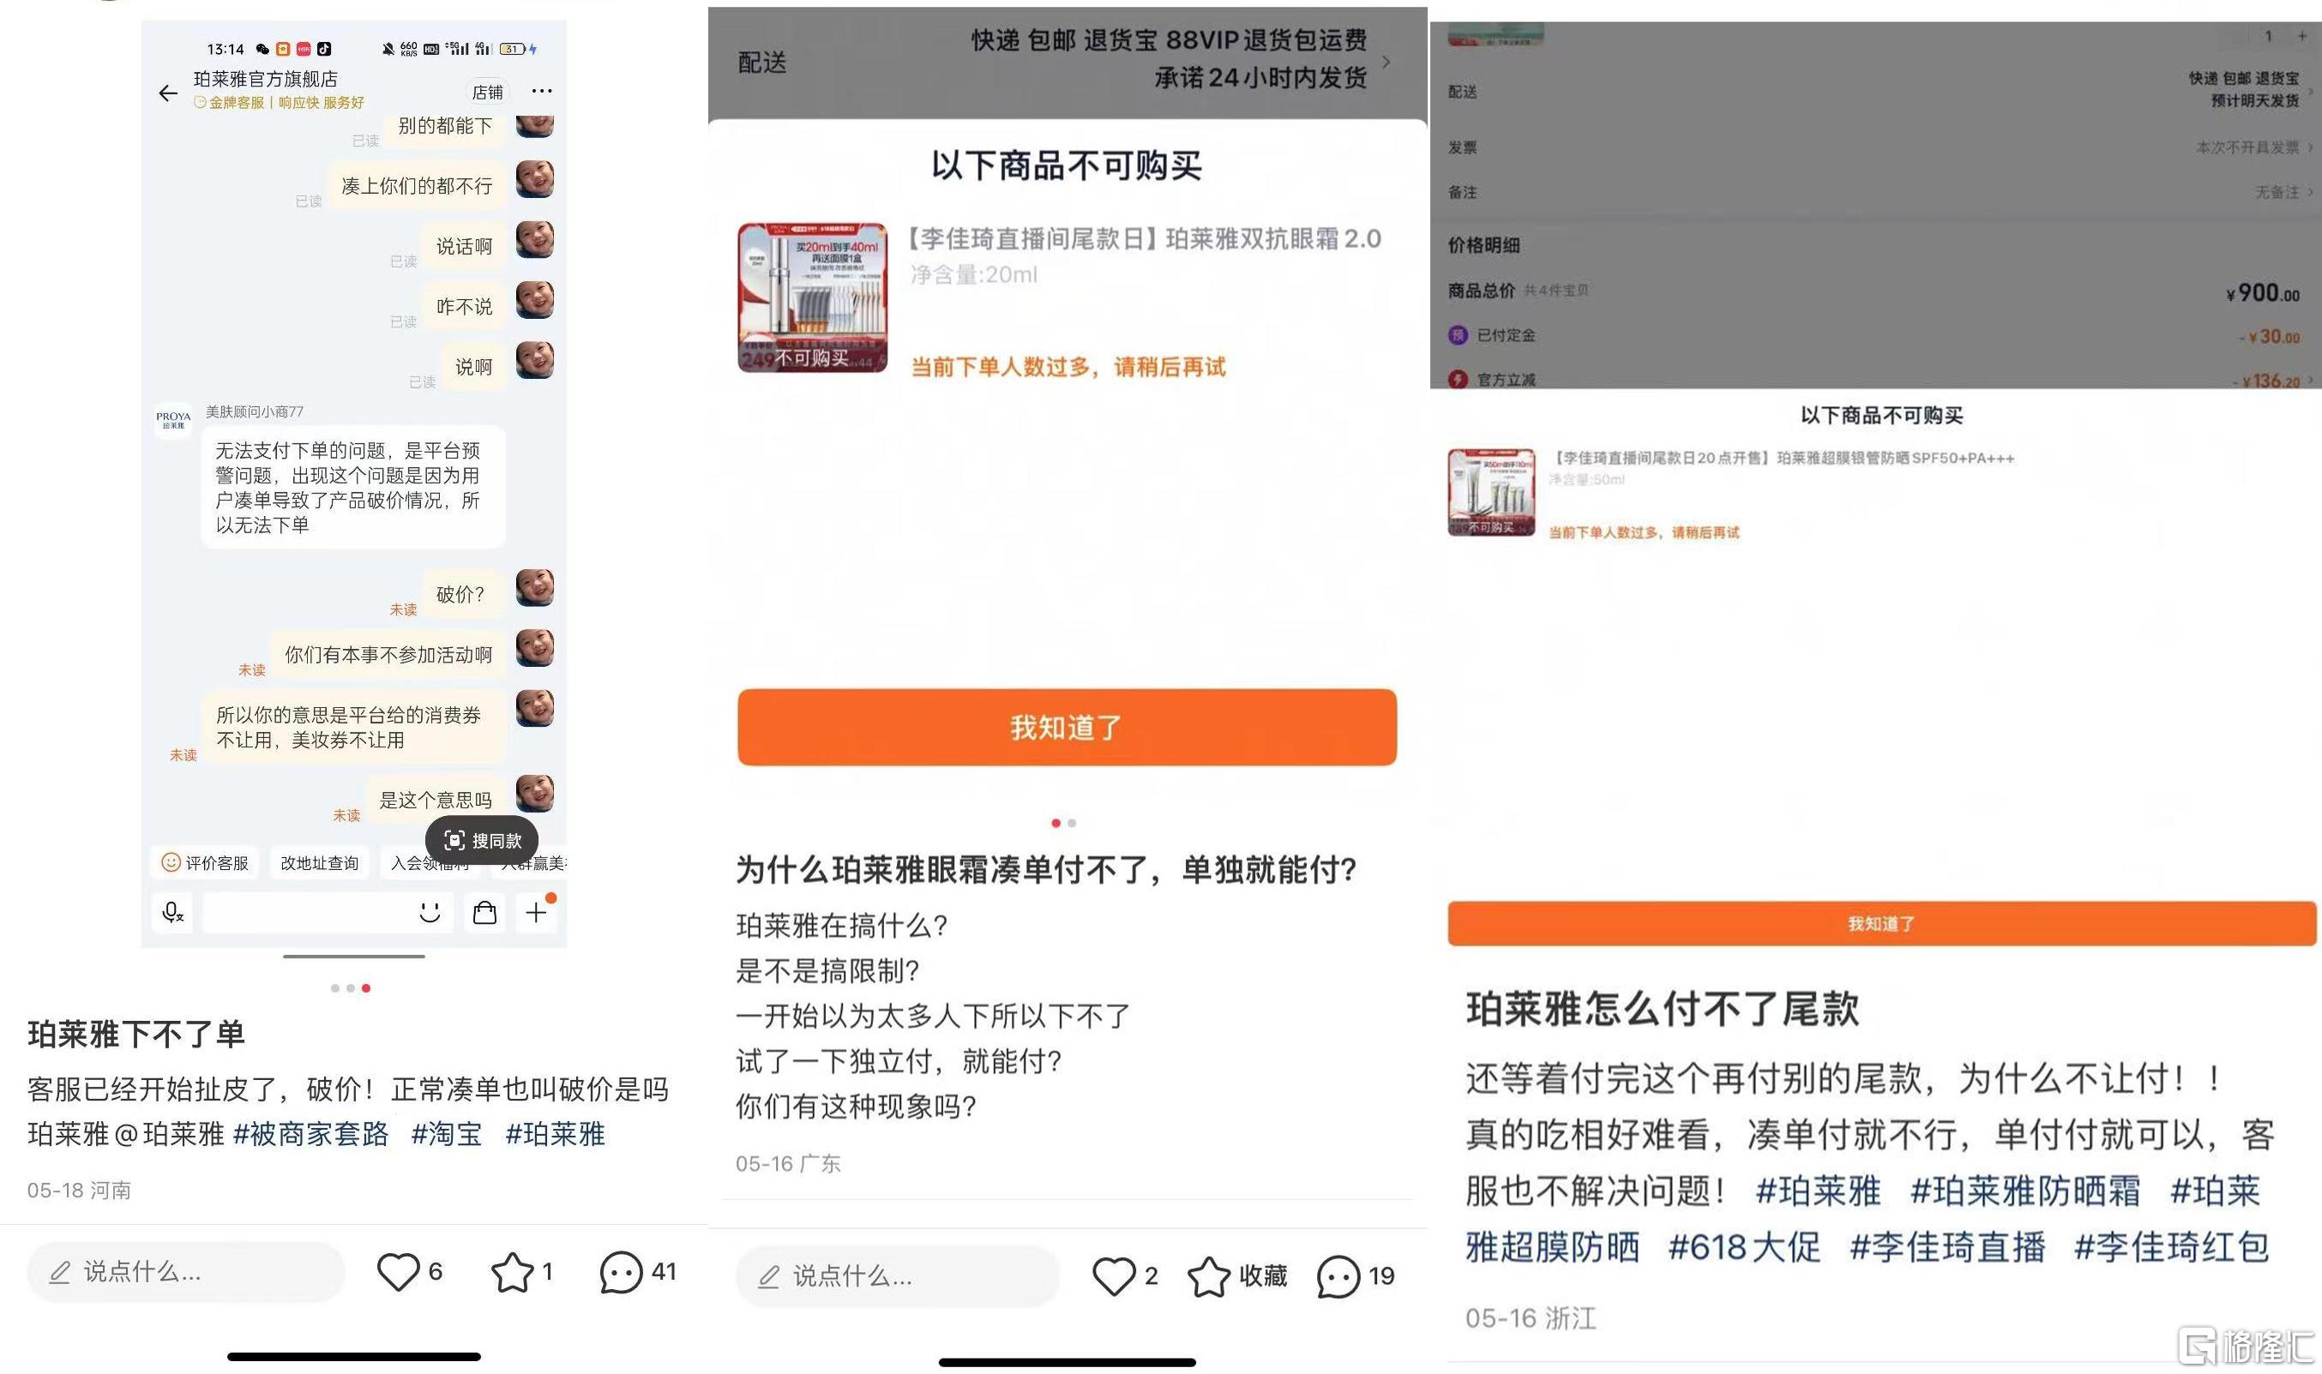Click the post title 珀莱雅下不了单
The width and height of the screenshot is (2322, 1374).
tap(136, 1035)
